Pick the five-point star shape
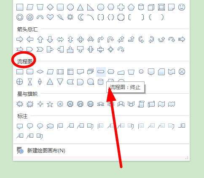This screenshot has height=178, width=204. [x=50, y=104]
